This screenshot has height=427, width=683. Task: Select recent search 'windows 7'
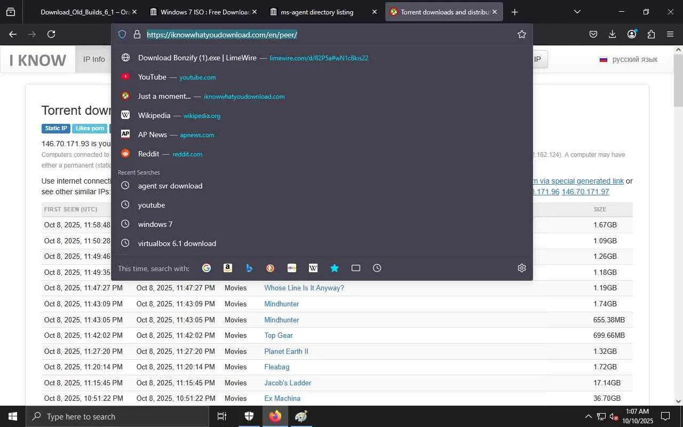(322, 224)
